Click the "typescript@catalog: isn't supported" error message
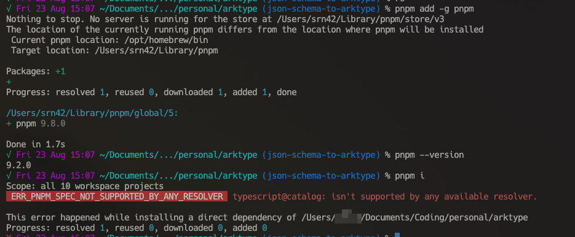 tap(385, 196)
